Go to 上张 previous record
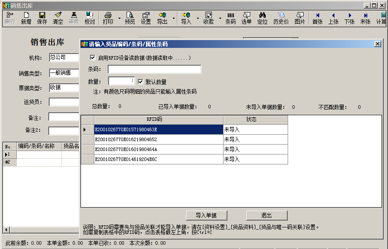Viewport: 388px width, 249px height. pos(333,18)
